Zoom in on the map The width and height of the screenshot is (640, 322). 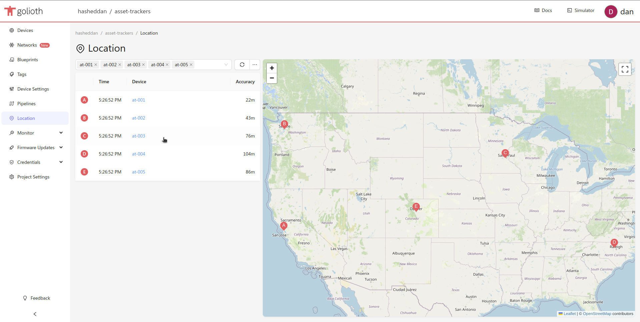(272, 68)
